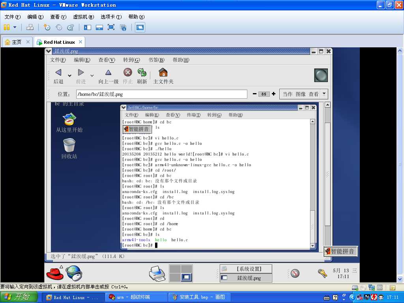Open the VMware 编辑(E) menu
Viewport: 404px width, 303px height.
[35, 17]
